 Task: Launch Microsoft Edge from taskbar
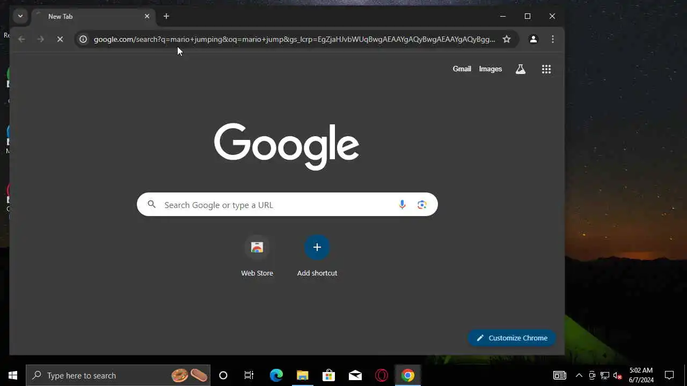click(276, 375)
